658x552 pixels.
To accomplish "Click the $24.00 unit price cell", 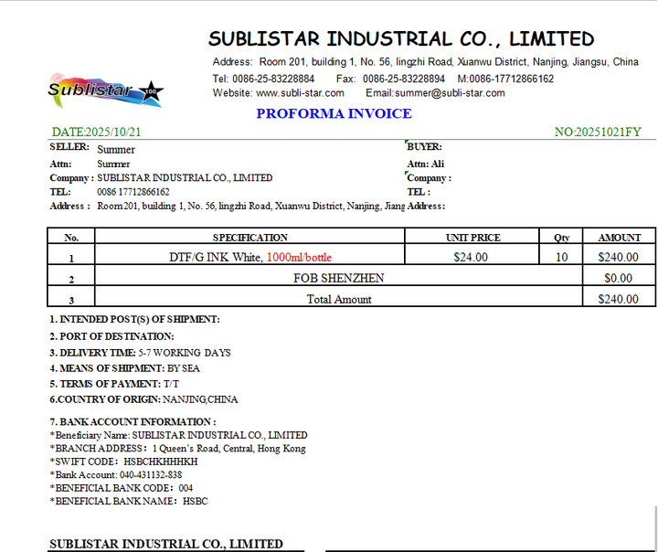I will [471, 258].
